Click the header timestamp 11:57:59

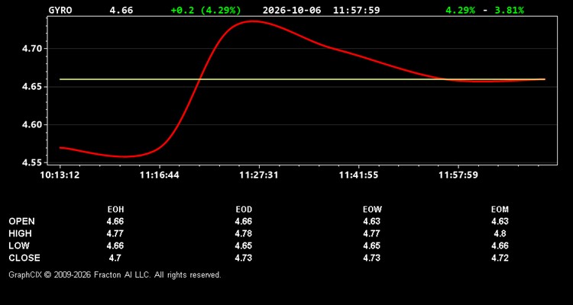tap(356, 10)
